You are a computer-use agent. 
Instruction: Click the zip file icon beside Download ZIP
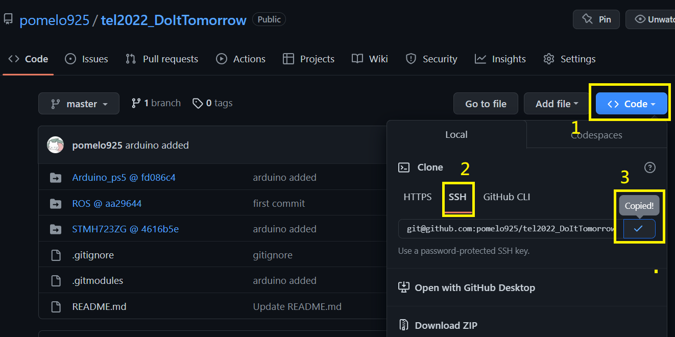tap(404, 325)
